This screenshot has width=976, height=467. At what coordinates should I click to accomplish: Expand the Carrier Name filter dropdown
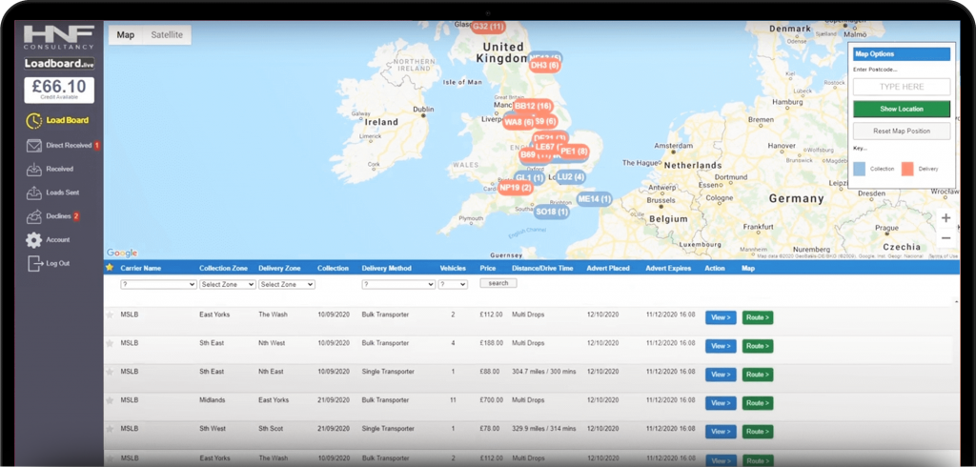click(158, 284)
